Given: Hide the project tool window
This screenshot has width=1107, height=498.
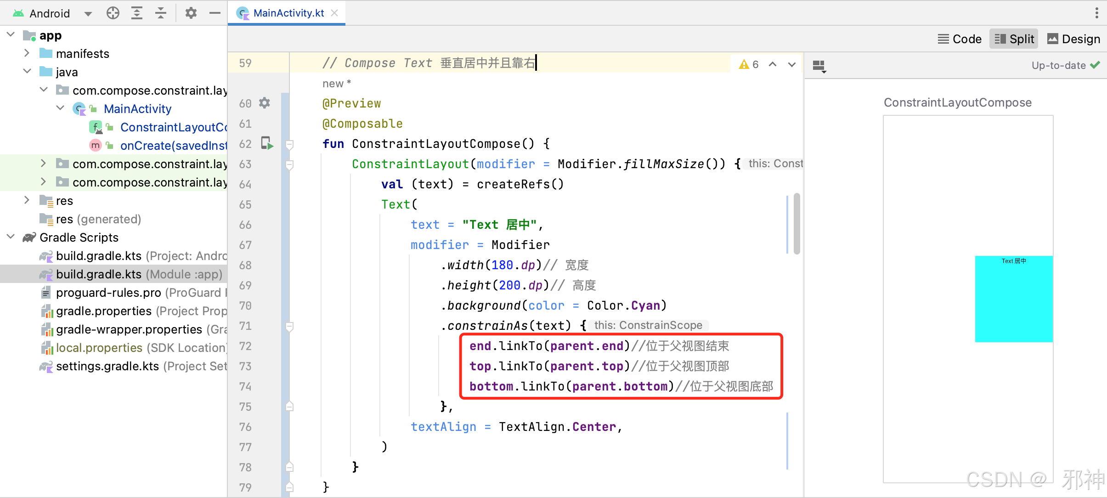Looking at the screenshot, I should [215, 13].
